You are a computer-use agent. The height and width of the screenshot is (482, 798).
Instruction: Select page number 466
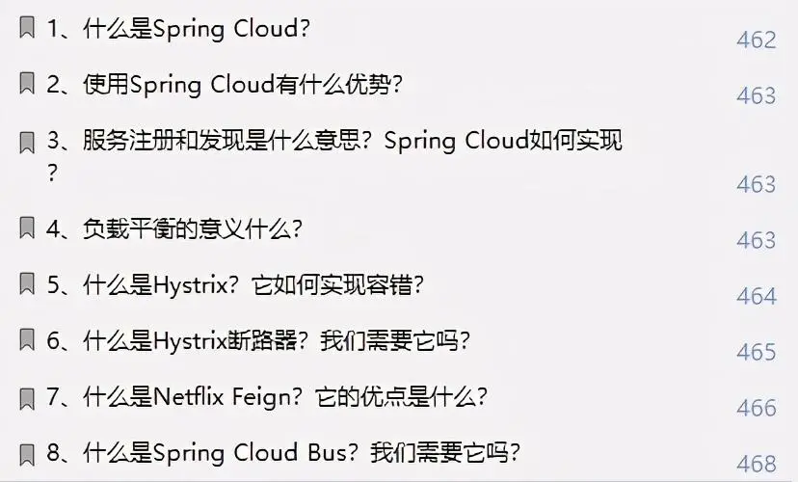[x=757, y=408]
